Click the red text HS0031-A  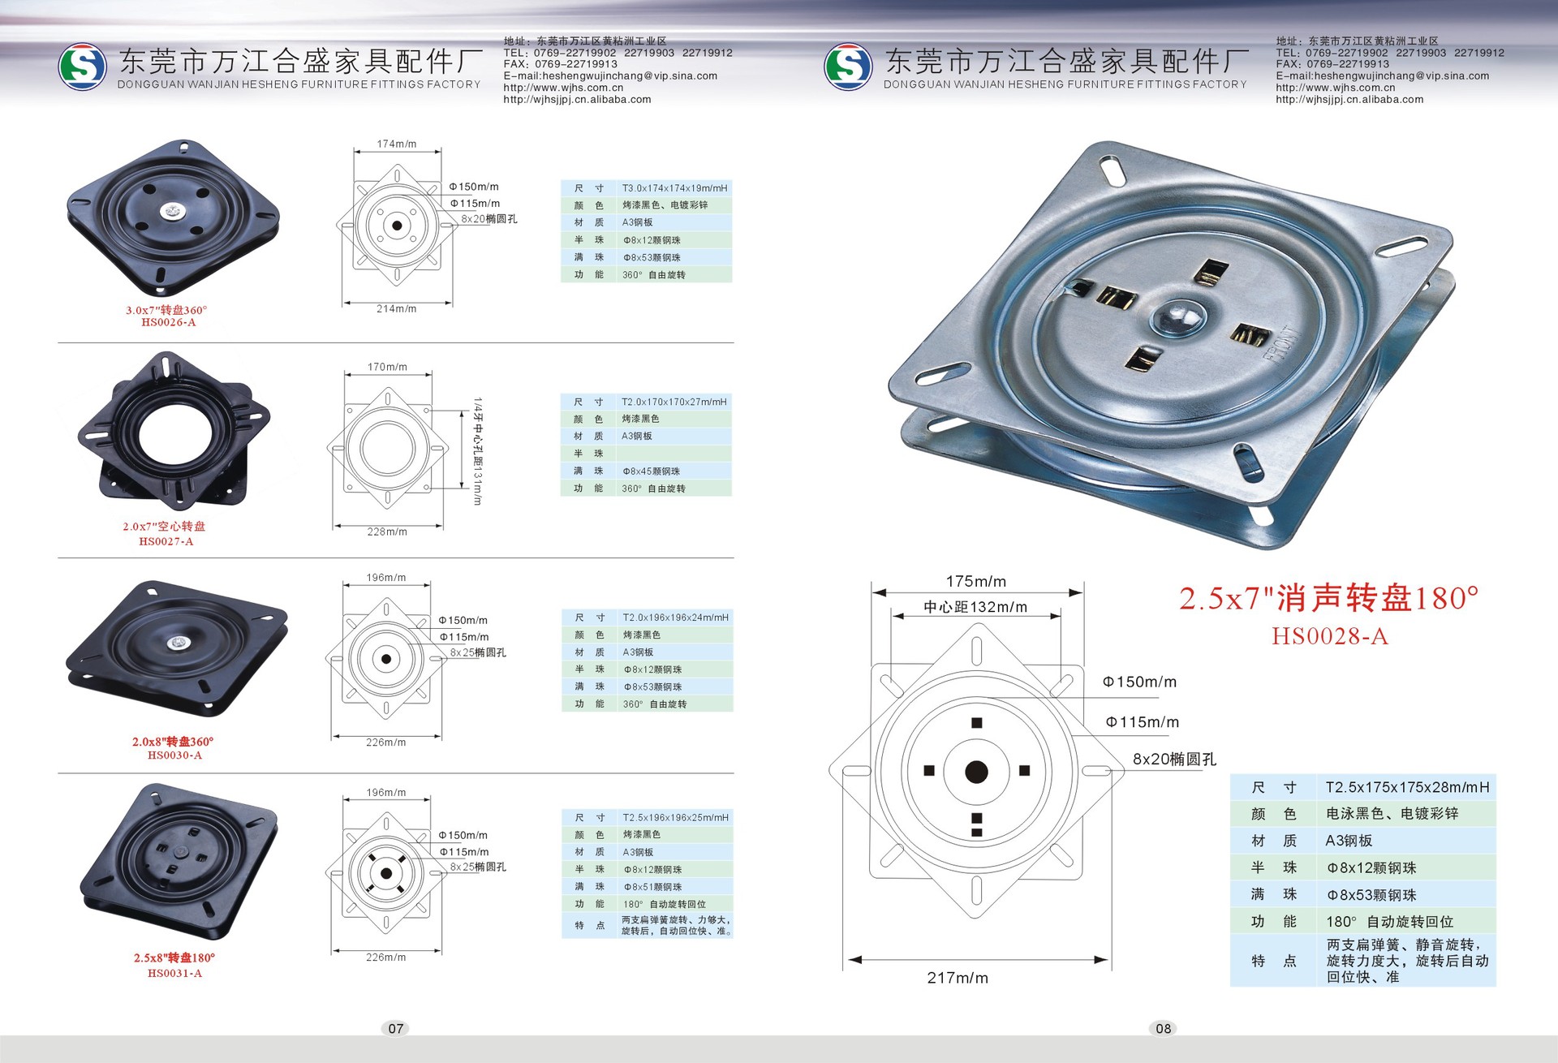pos(174,973)
